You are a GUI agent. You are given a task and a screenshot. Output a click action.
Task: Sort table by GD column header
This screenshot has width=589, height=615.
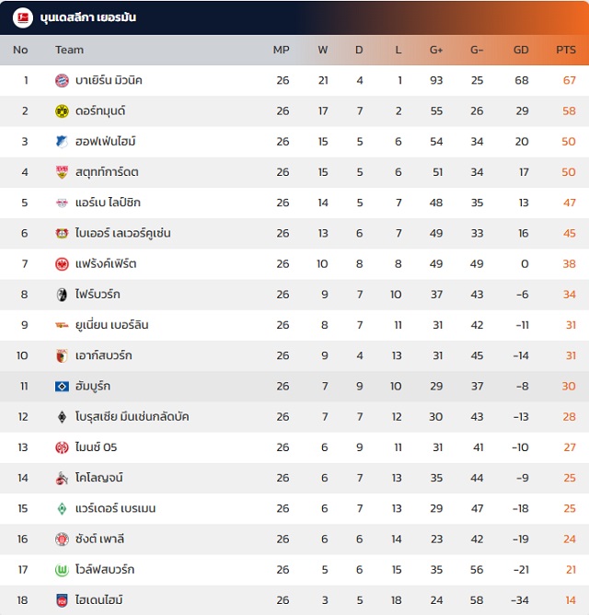pos(521,50)
